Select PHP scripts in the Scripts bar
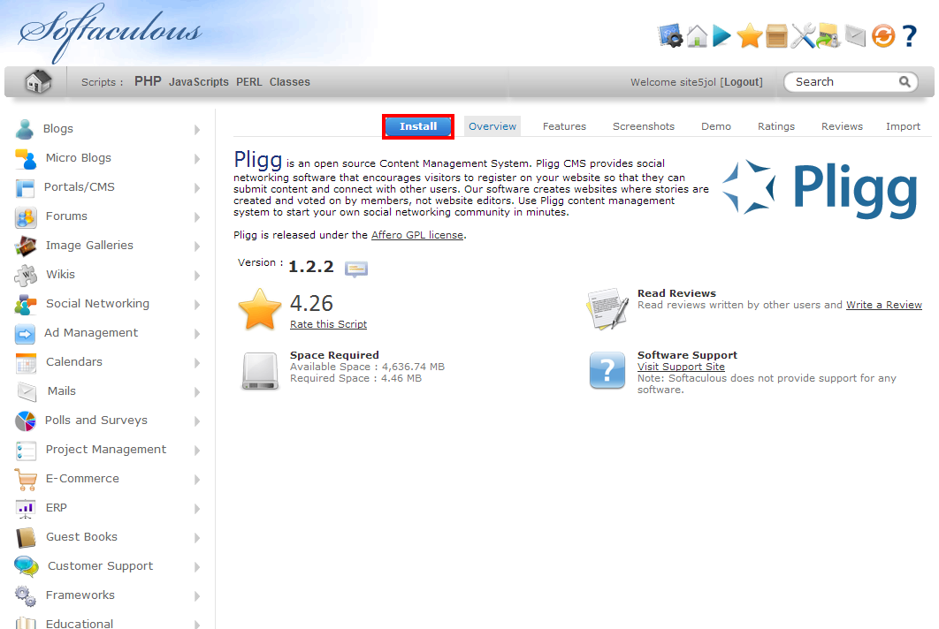 (x=148, y=81)
